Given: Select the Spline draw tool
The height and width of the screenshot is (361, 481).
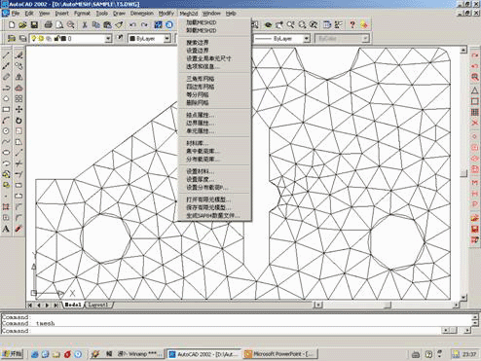Looking at the screenshot, I should (x=6, y=142).
